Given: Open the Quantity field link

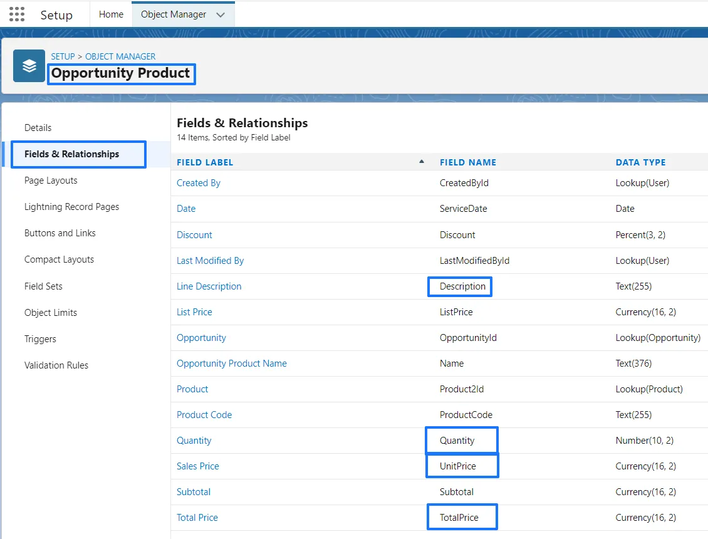Looking at the screenshot, I should [x=194, y=441].
